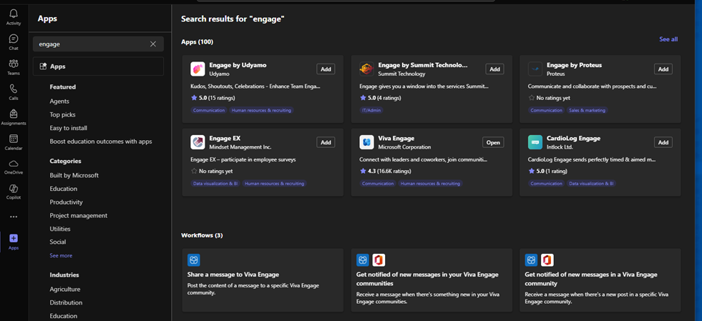This screenshot has height=321, width=702.
Task: Select Boost education outcomes with apps
Action: (101, 142)
